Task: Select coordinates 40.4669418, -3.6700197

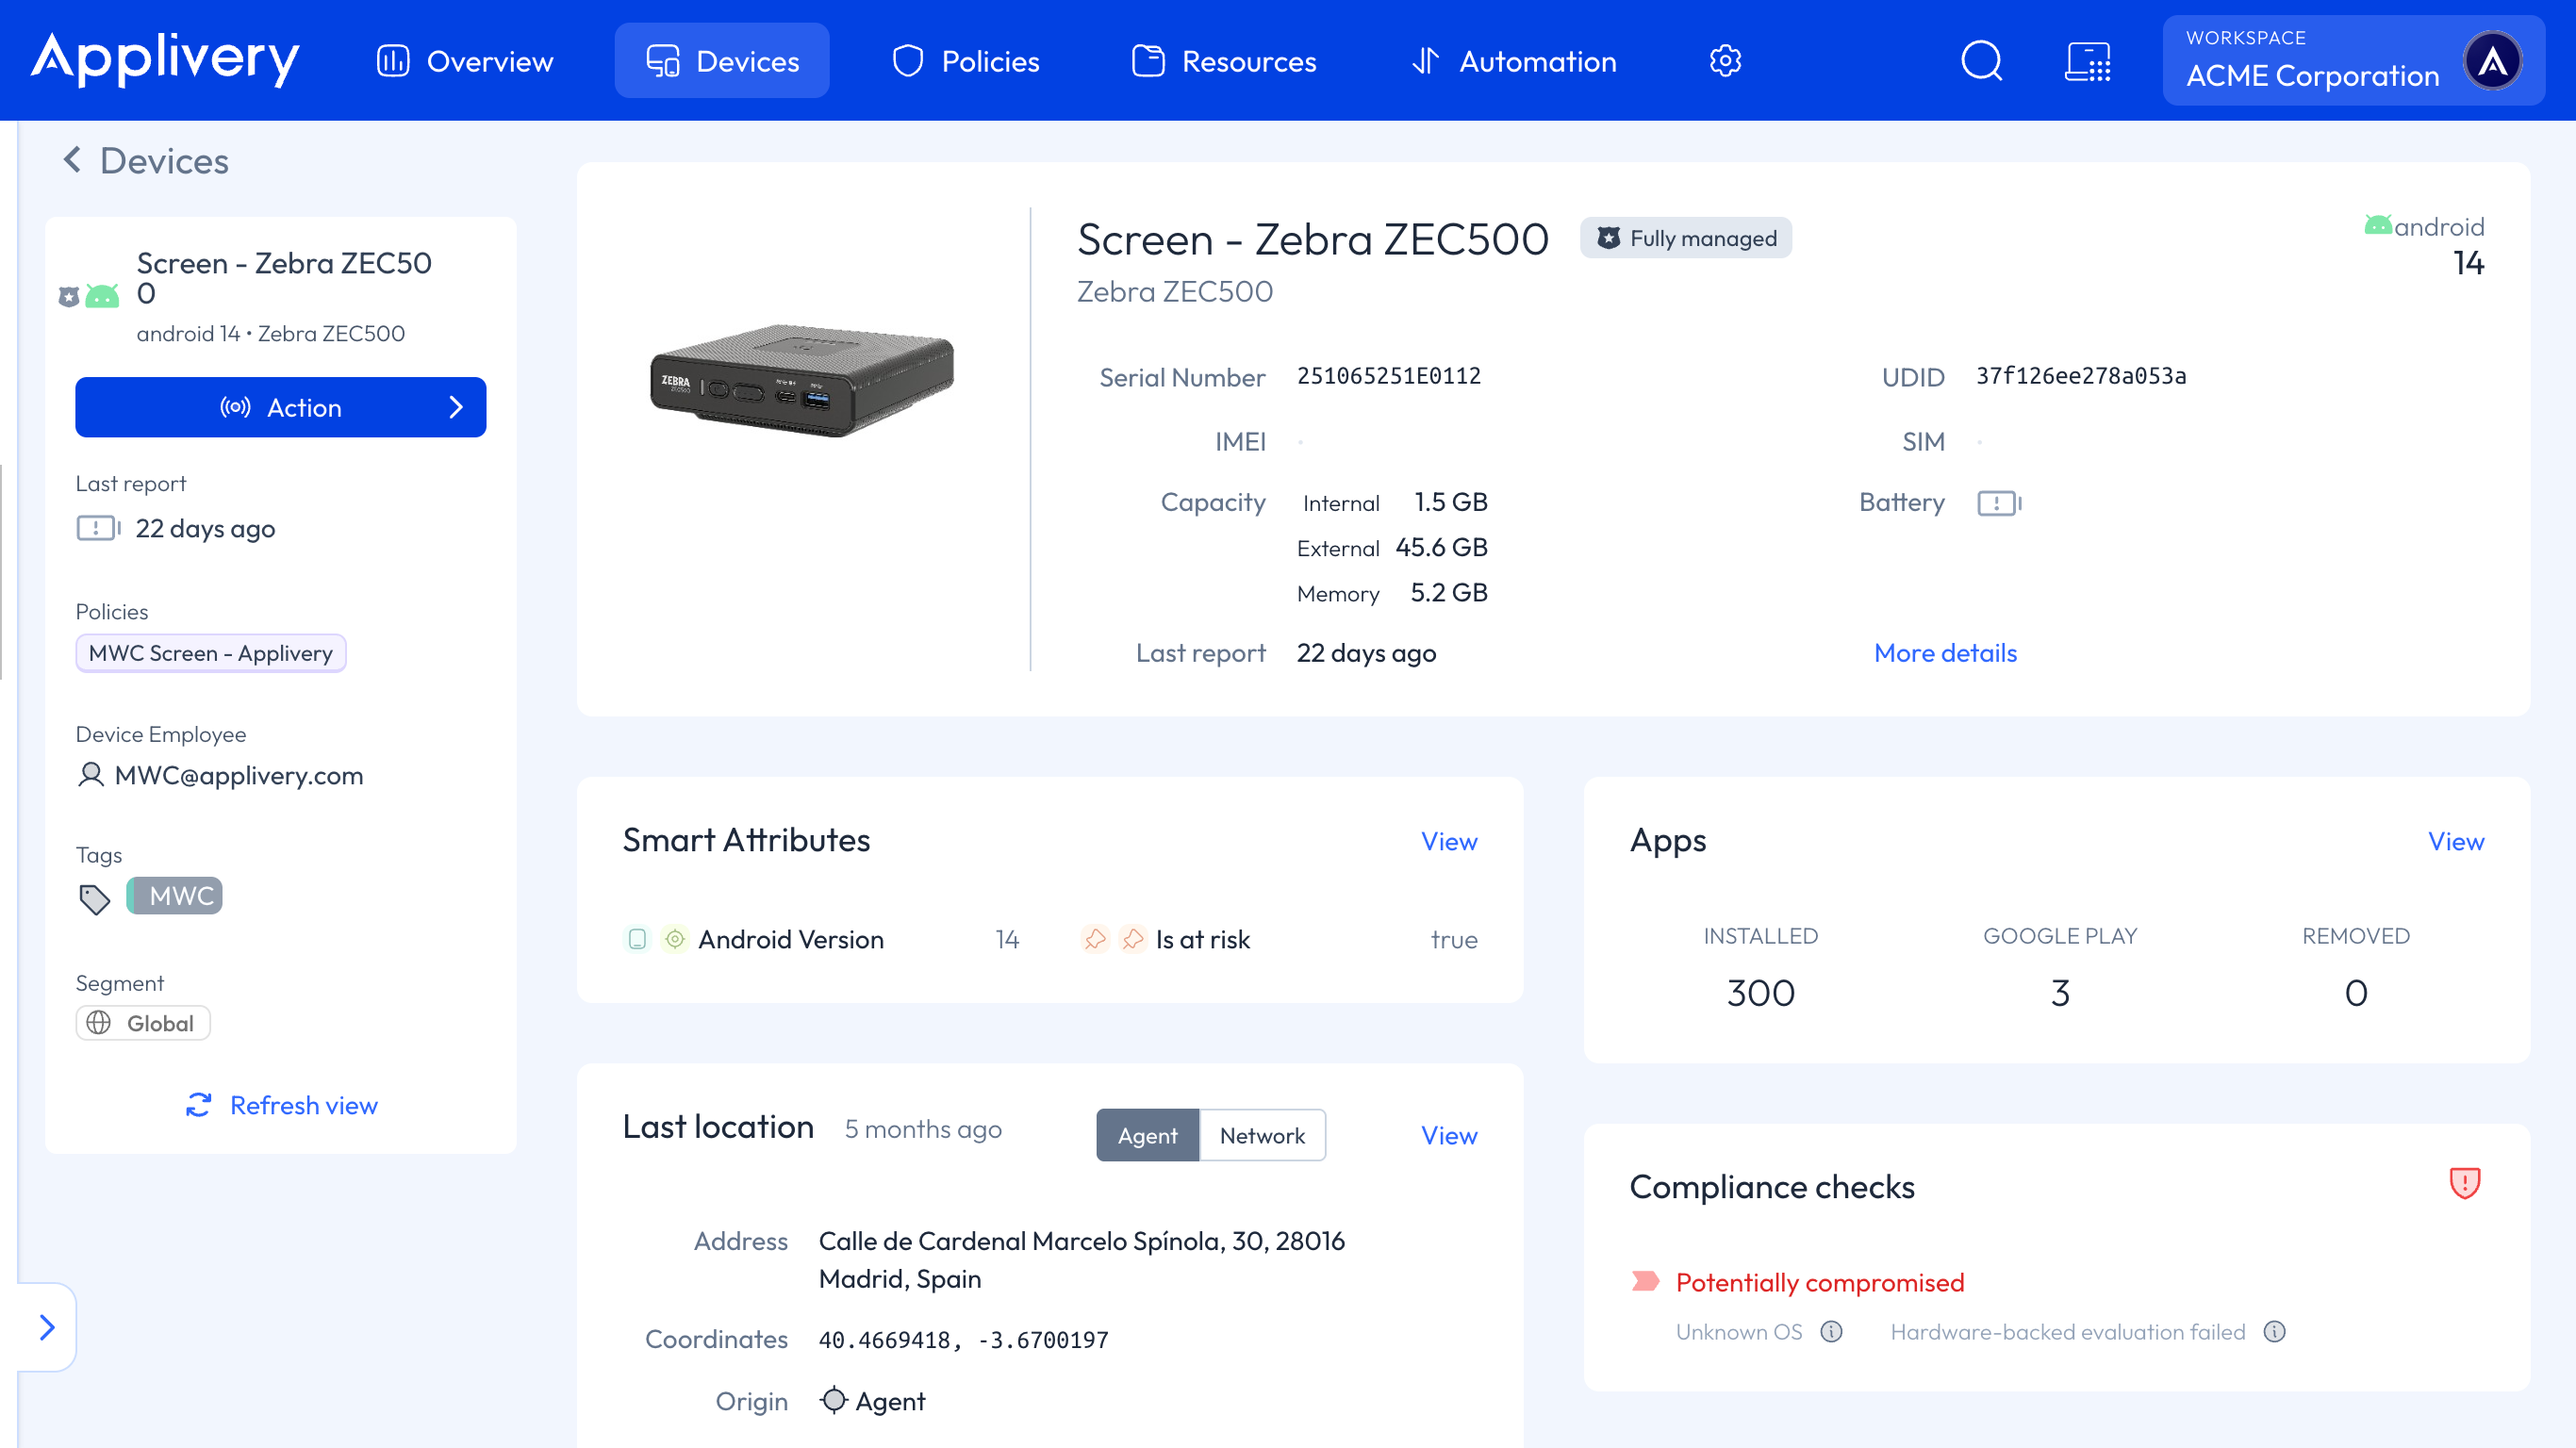Action: tap(963, 1340)
